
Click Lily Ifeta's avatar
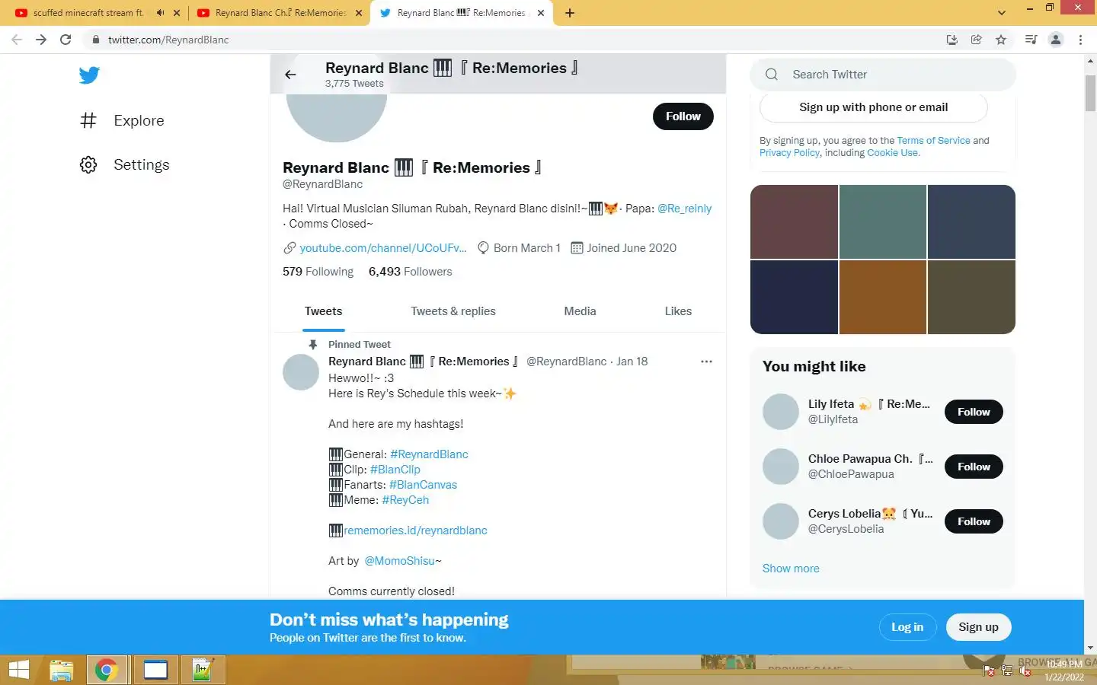[x=781, y=412]
